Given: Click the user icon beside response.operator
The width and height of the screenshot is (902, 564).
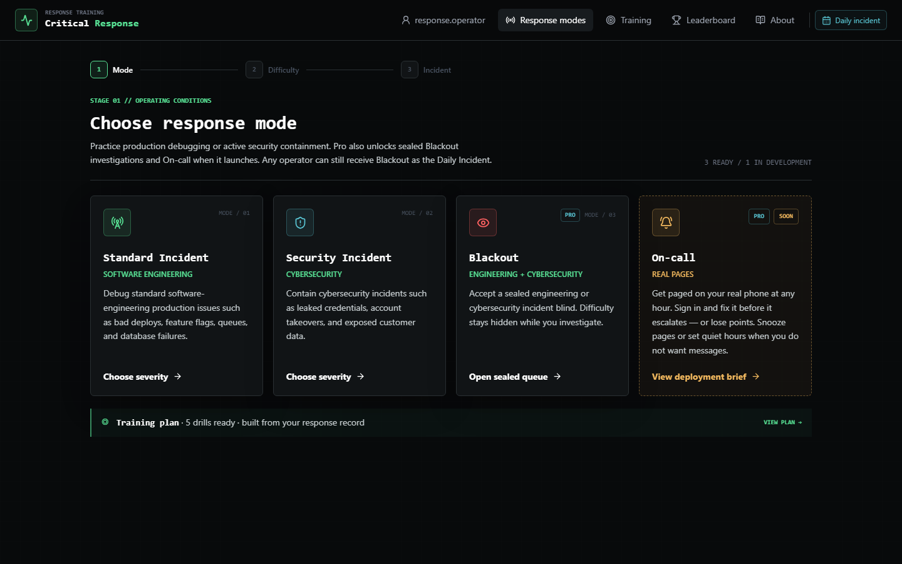Looking at the screenshot, I should point(406,20).
